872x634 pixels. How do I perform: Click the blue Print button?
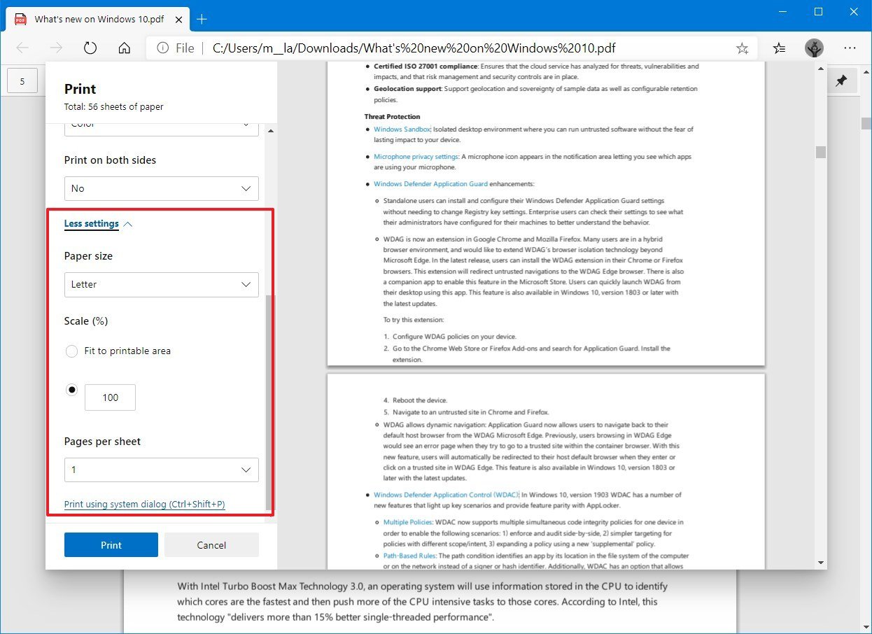coord(111,545)
